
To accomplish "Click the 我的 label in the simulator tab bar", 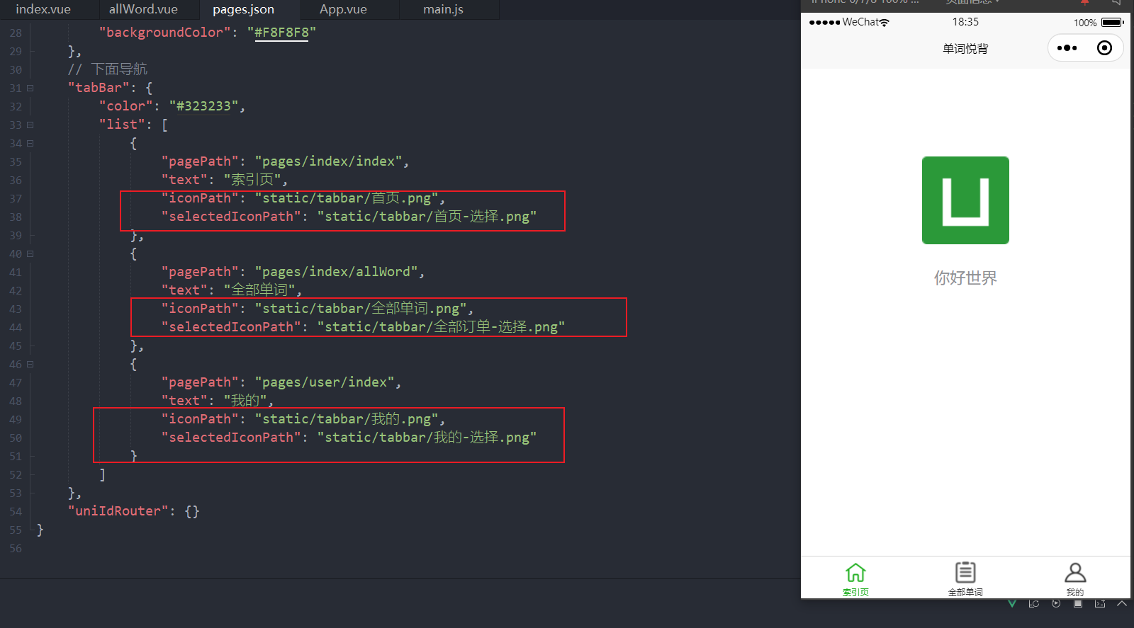I will coord(1075,593).
